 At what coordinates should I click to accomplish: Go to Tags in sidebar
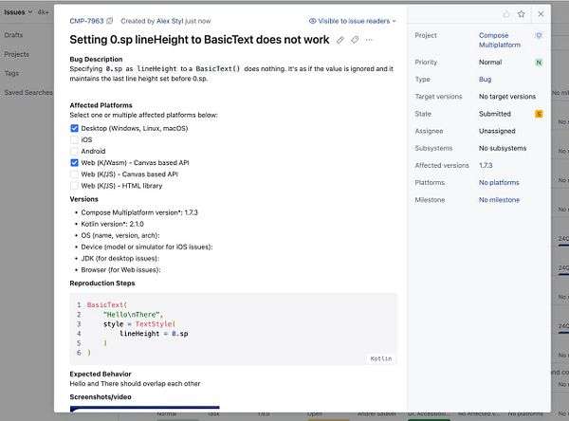click(x=11, y=73)
